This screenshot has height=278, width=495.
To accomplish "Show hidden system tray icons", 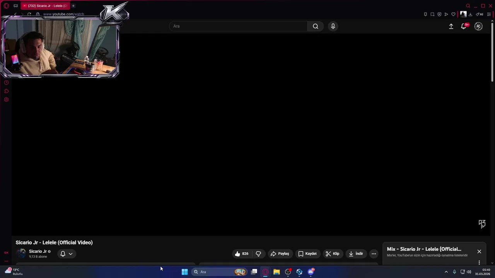I will click(446, 272).
